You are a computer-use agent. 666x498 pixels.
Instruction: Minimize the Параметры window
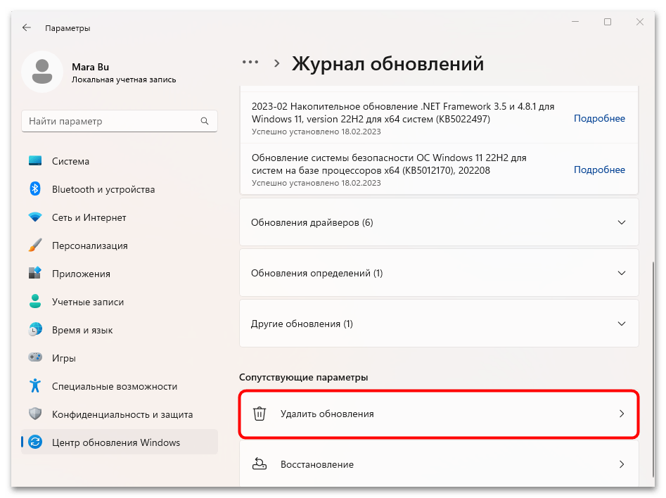click(575, 22)
